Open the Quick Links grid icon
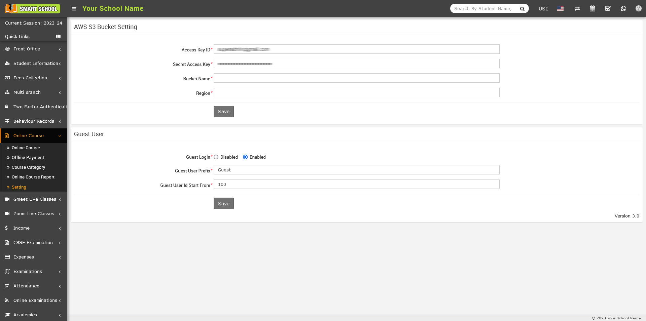 click(x=58, y=37)
